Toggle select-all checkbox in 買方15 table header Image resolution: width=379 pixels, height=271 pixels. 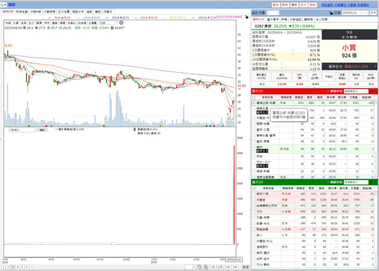(254, 97)
